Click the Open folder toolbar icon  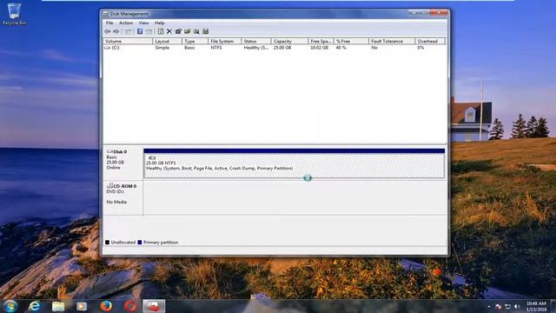click(188, 31)
